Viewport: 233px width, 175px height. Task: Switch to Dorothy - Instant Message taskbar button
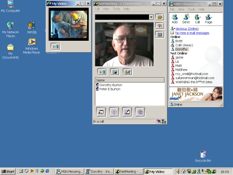click(x=99, y=171)
